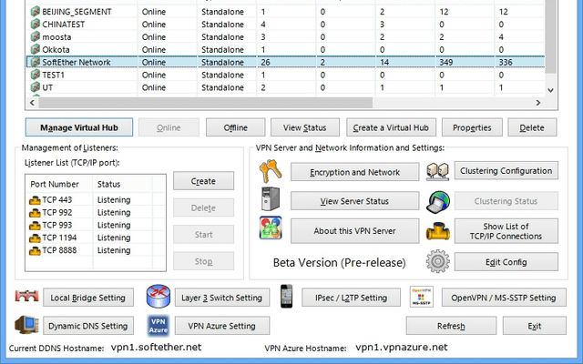The height and width of the screenshot is (364, 583).
Task: Click the globe laptop icon beside Clustering Status
Action: click(437, 202)
